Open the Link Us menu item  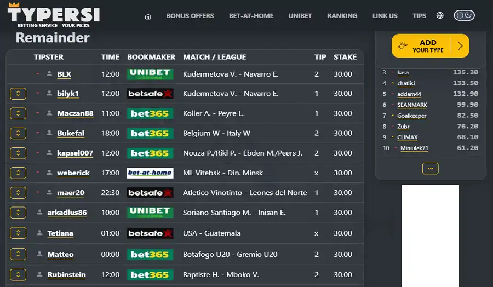click(x=385, y=16)
